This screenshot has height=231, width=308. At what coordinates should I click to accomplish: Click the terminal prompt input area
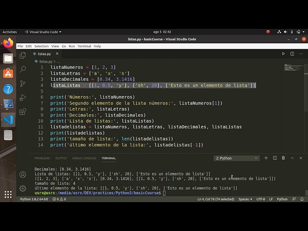(165, 193)
